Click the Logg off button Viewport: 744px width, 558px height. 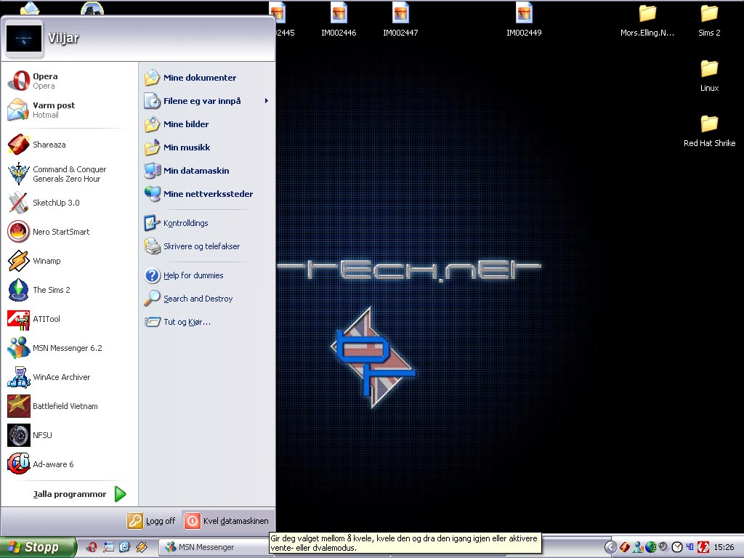151,521
